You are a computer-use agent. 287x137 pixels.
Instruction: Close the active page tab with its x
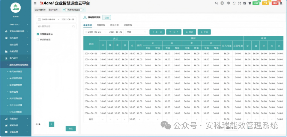point(83,10)
